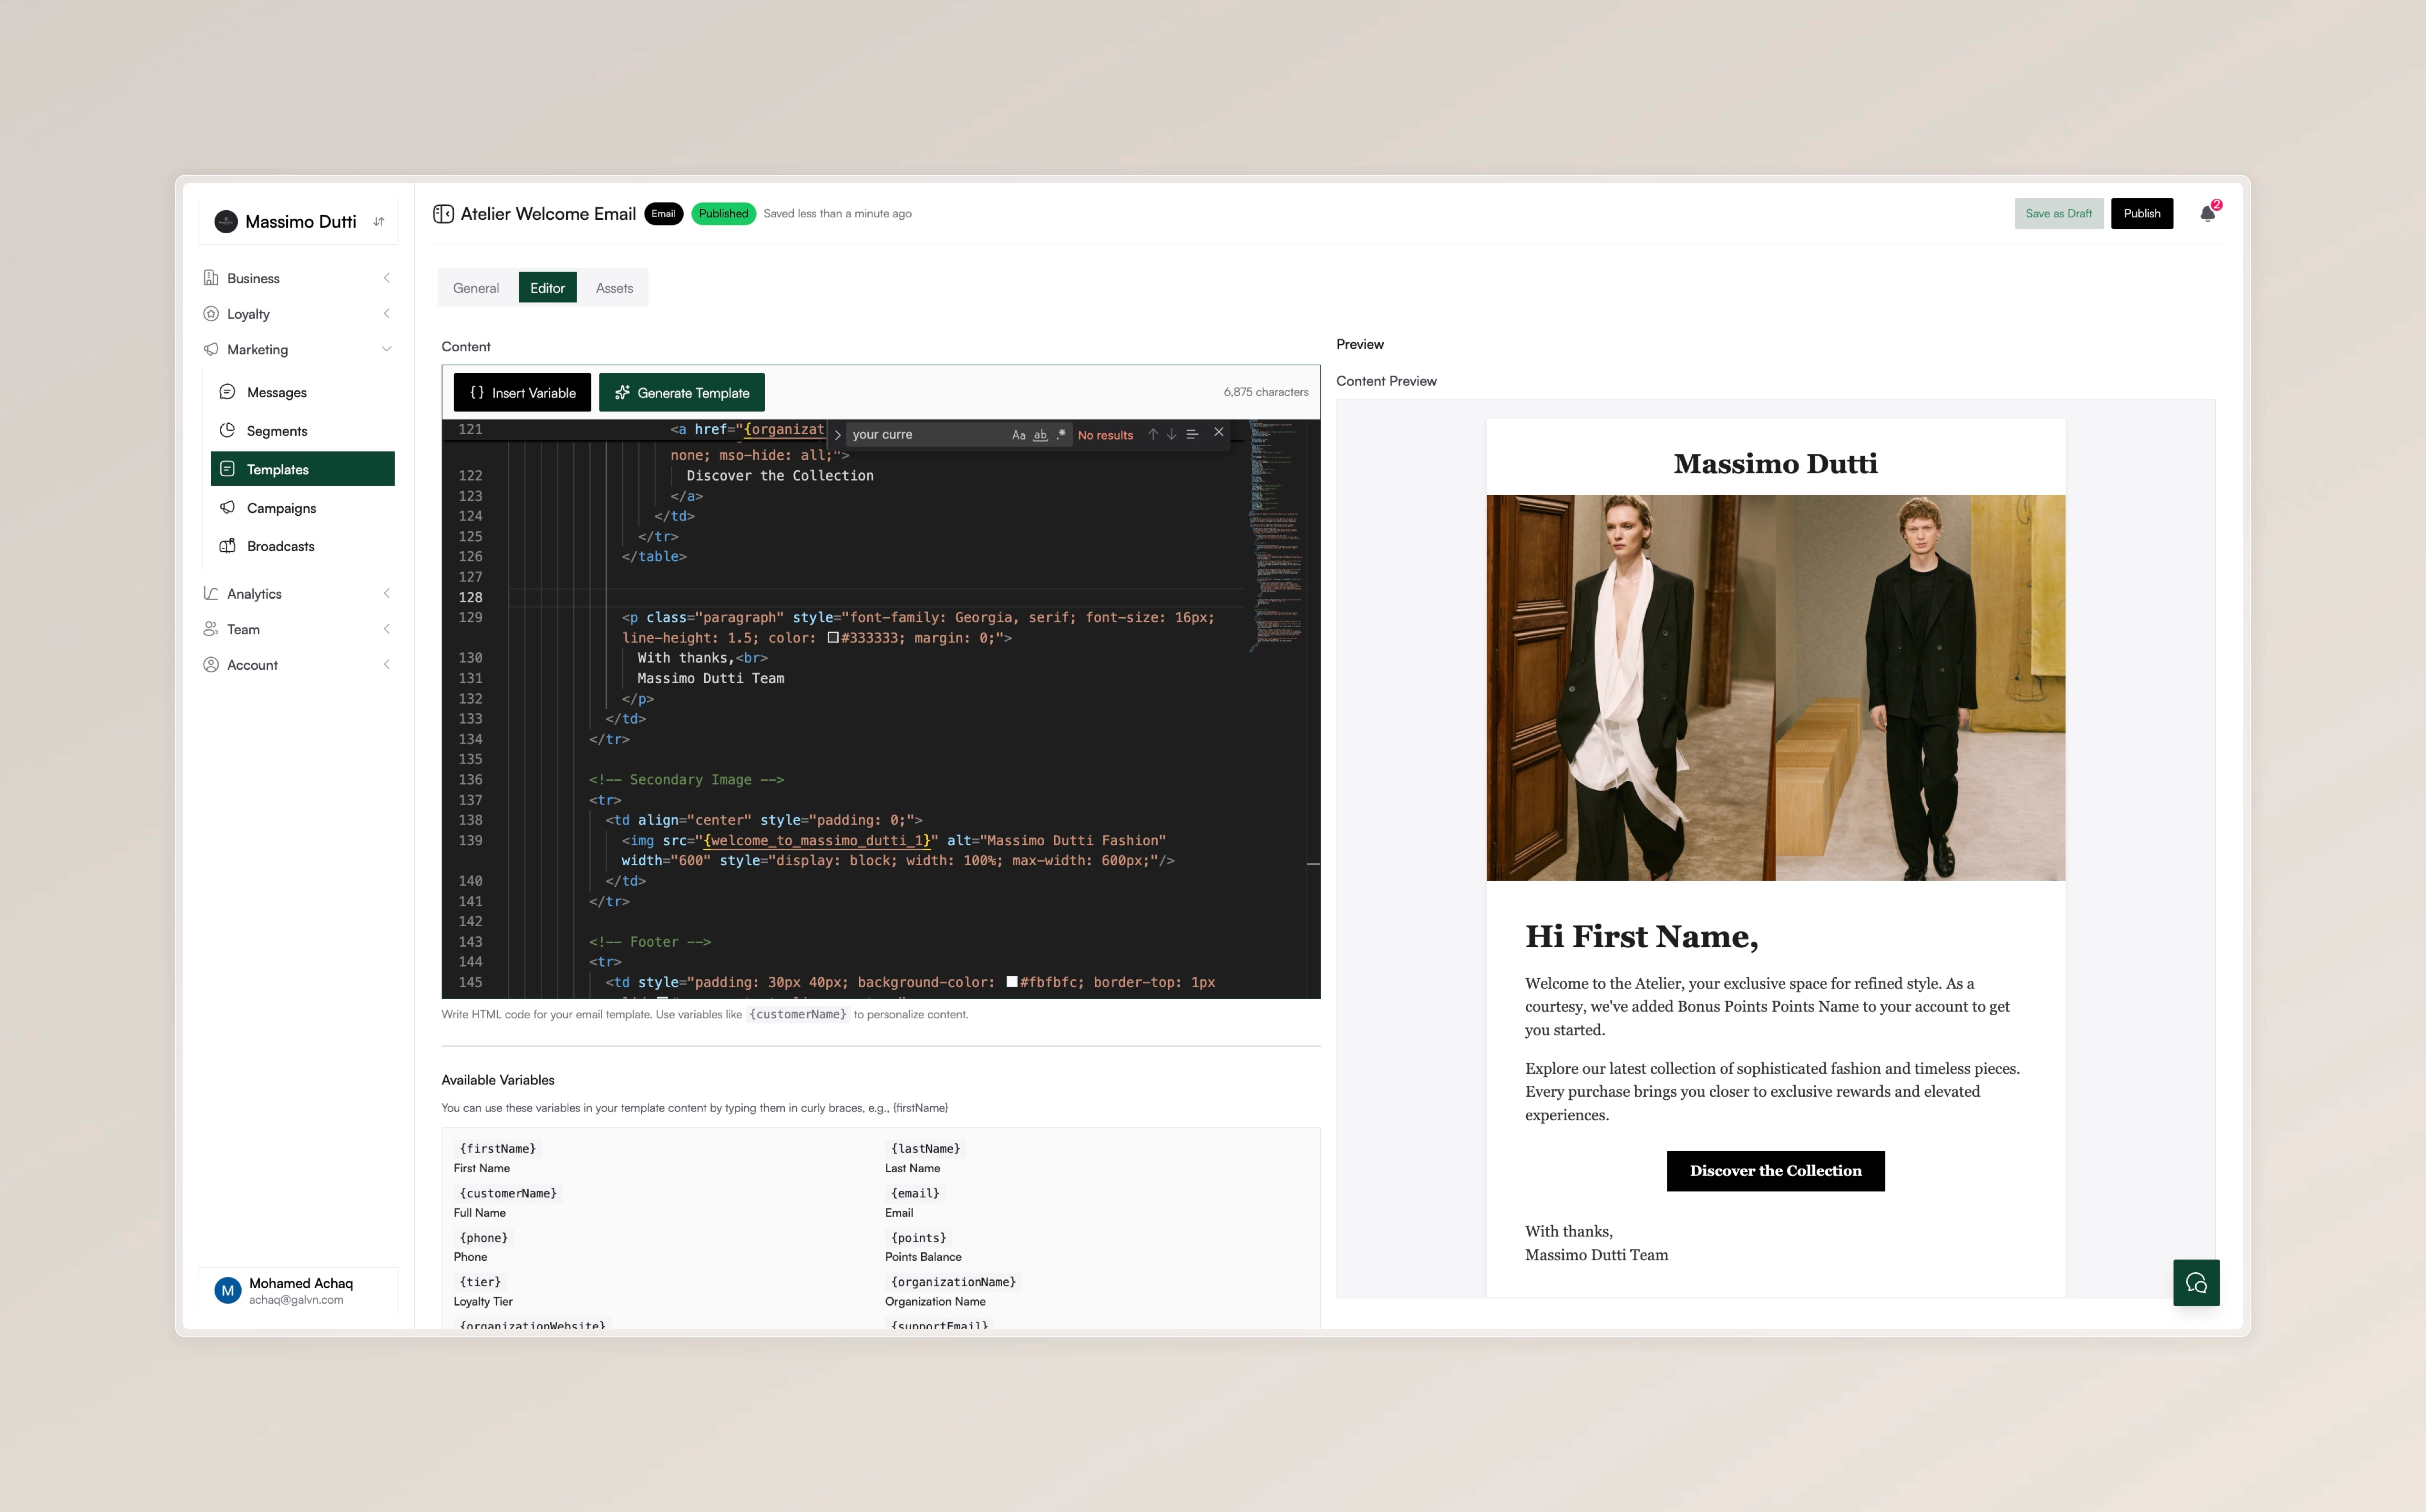Collapse the Marketing section
This screenshot has width=2426, height=1512.
point(387,349)
